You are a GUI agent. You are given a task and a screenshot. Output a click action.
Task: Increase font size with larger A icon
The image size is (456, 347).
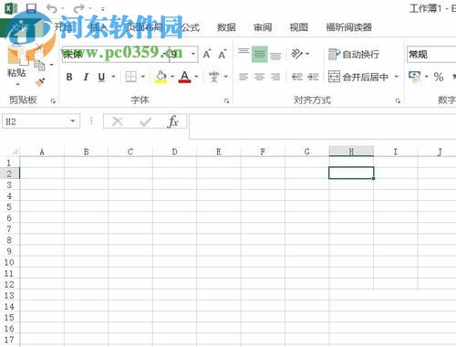tap(207, 54)
